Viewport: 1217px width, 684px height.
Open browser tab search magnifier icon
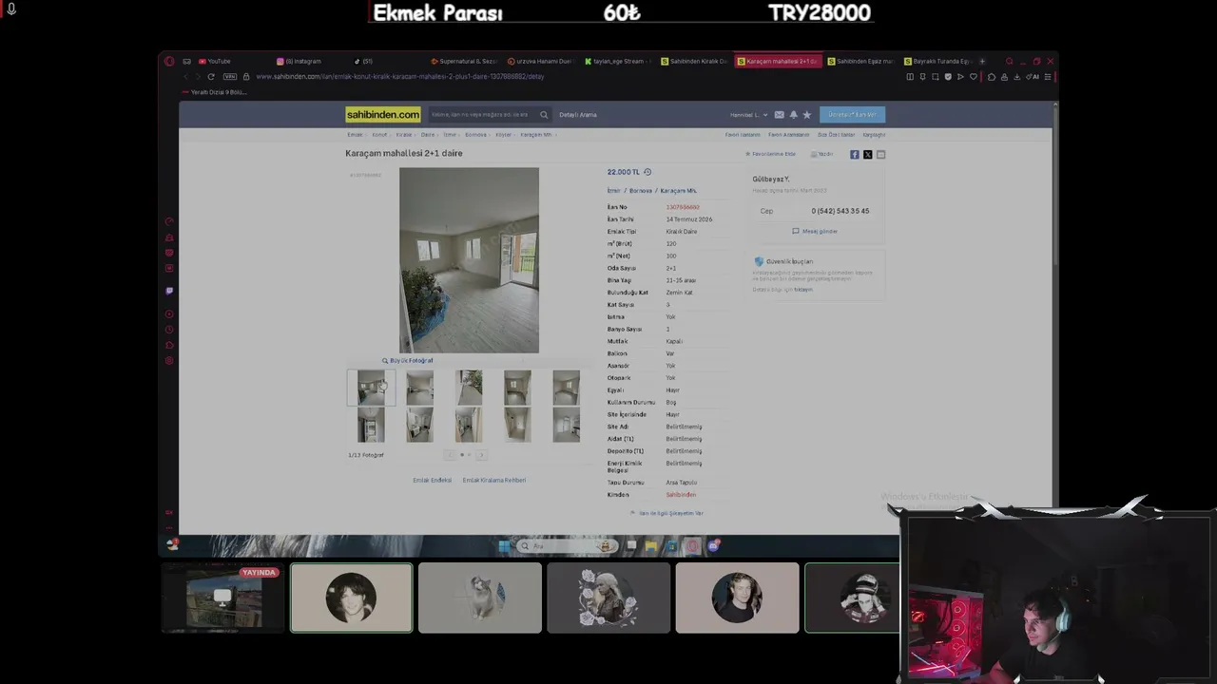(x=1009, y=61)
